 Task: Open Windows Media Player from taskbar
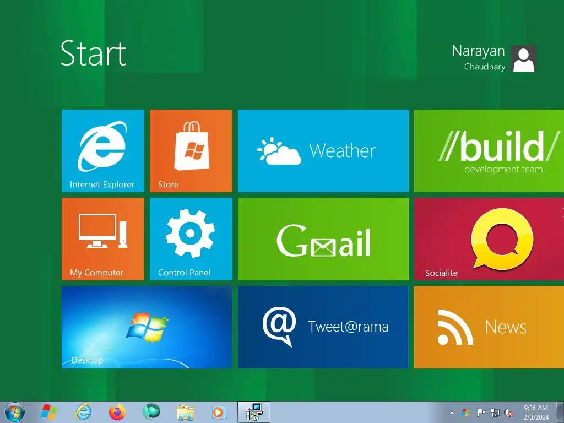(219, 412)
